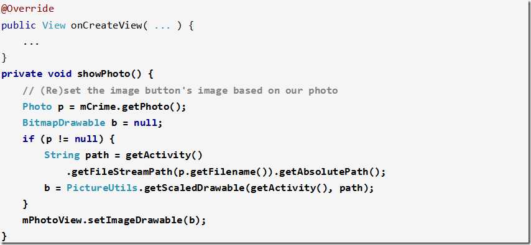Click the getAbsolutePath() call
The image size is (531, 245).
point(330,172)
